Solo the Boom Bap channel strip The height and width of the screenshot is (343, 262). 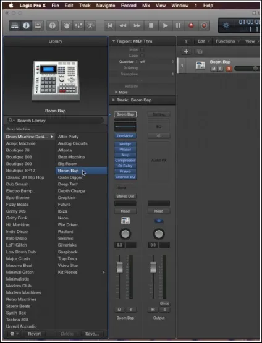coord(131,310)
